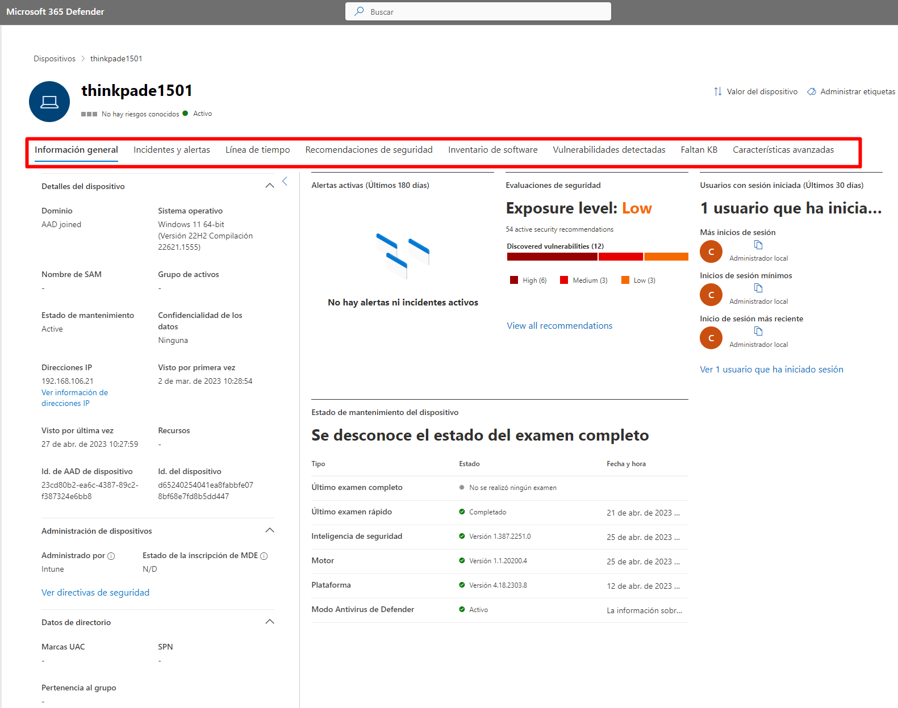The image size is (898, 708).
Task: Click the dark red High vulnerabilities bar segment
Action: (x=552, y=257)
